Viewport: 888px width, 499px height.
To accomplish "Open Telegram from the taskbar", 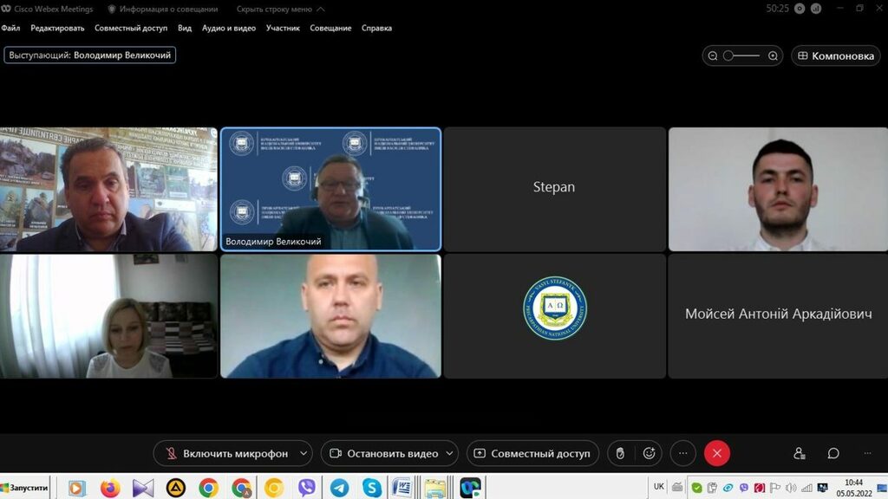I will (339, 488).
